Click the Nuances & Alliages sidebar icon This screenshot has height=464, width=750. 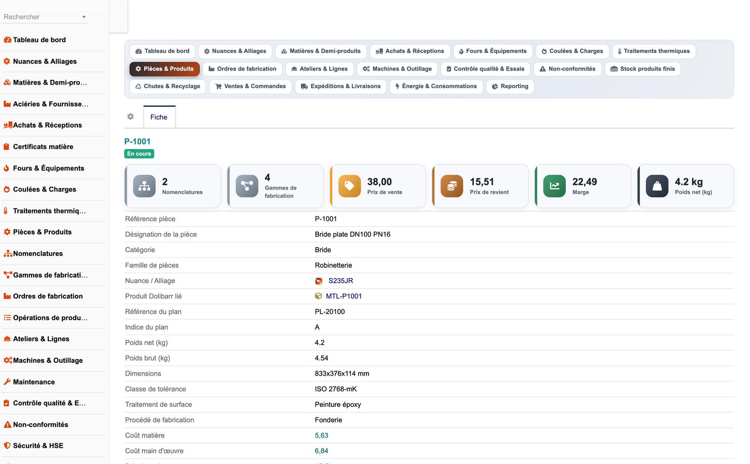pyautogui.click(x=7, y=61)
